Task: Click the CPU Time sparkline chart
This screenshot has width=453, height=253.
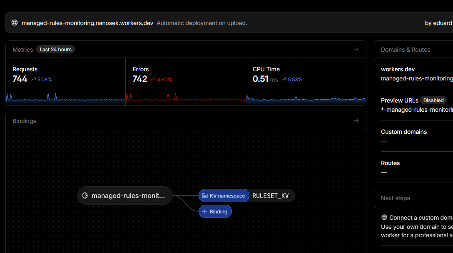Action: (x=306, y=99)
